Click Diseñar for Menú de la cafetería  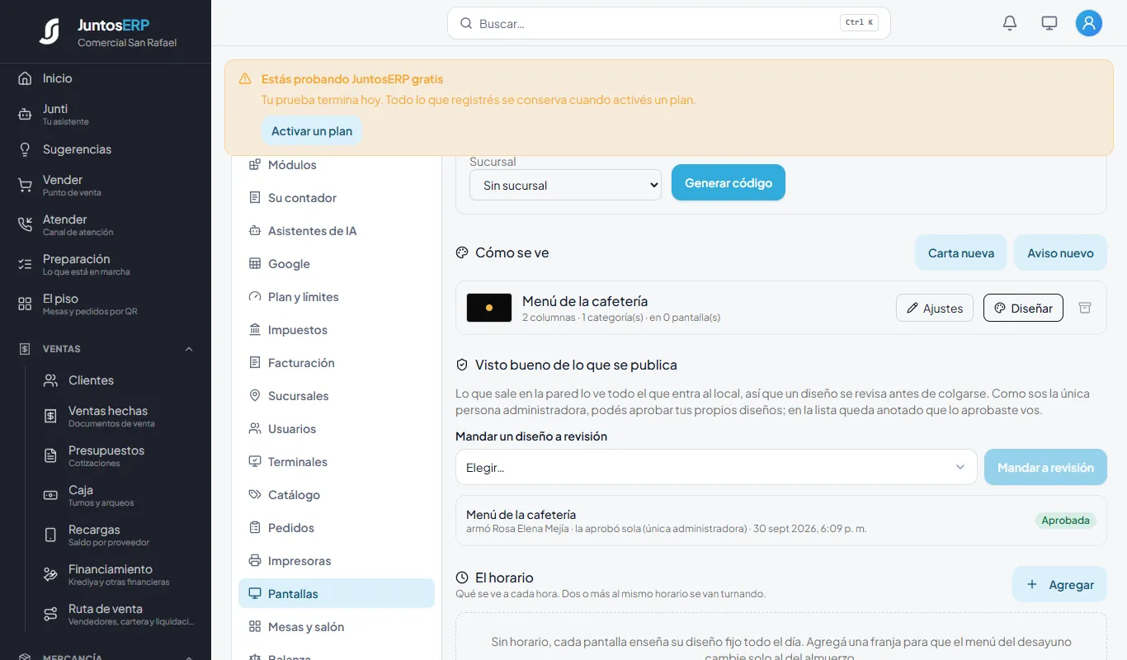pyautogui.click(x=1023, y=308)
